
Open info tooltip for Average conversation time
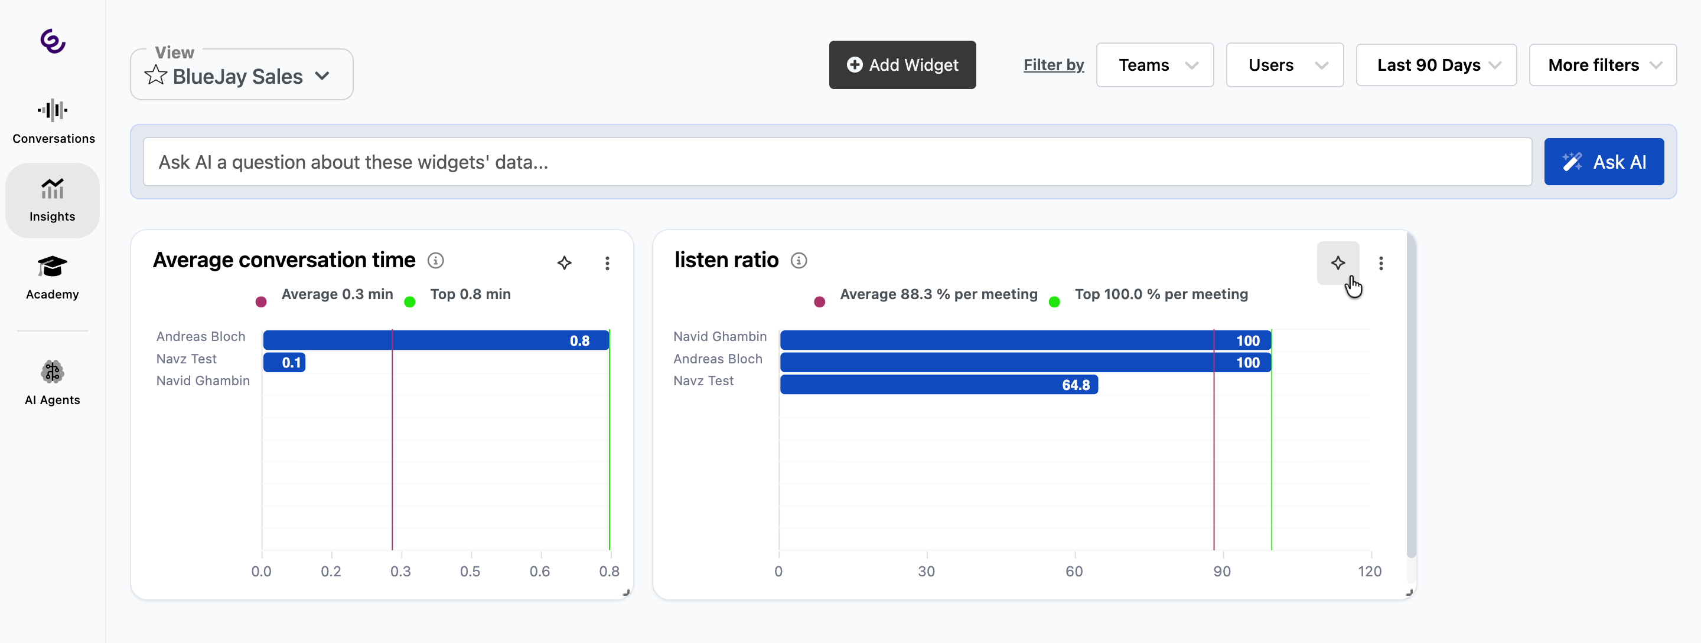click(x=435, y=261)
